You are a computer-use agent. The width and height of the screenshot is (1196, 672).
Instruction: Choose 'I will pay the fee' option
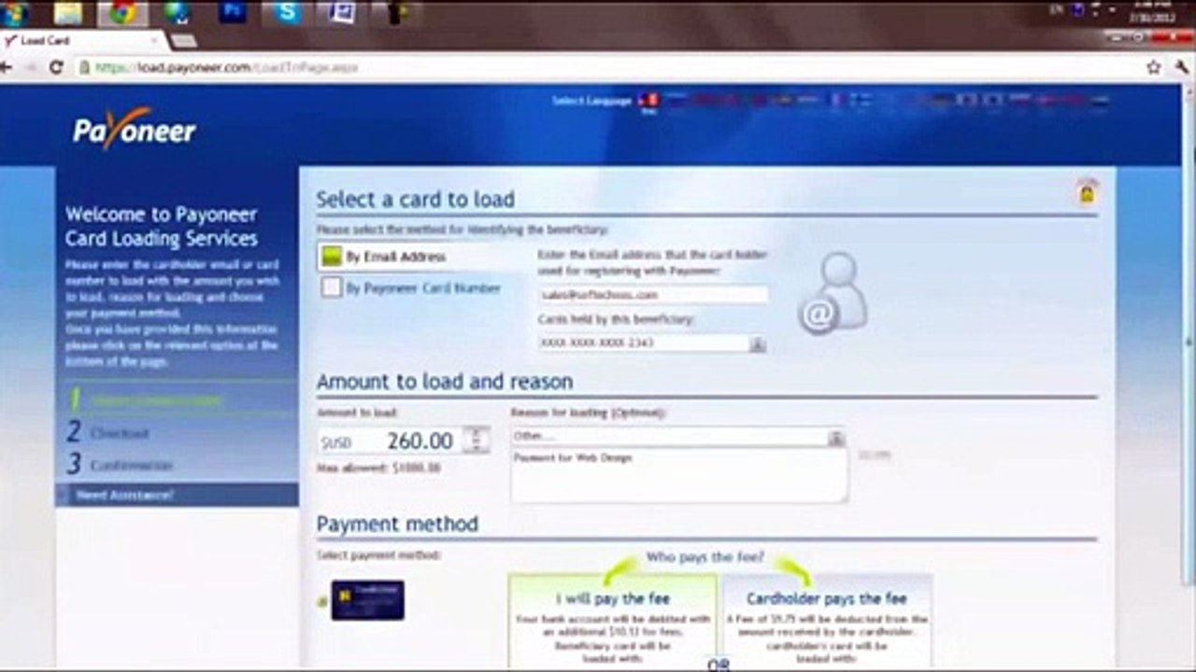click(613, 621)
